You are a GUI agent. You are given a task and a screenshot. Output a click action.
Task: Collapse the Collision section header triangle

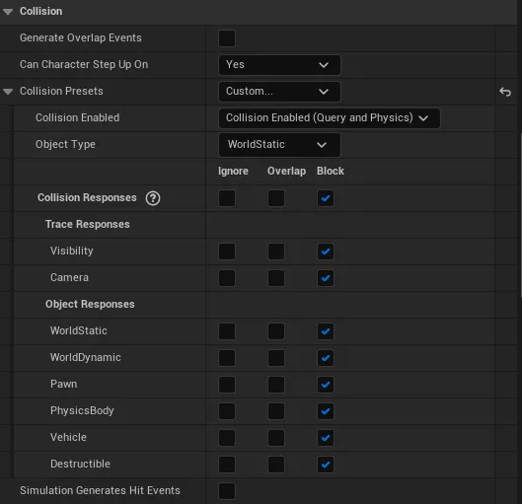[x=8, y=12]
